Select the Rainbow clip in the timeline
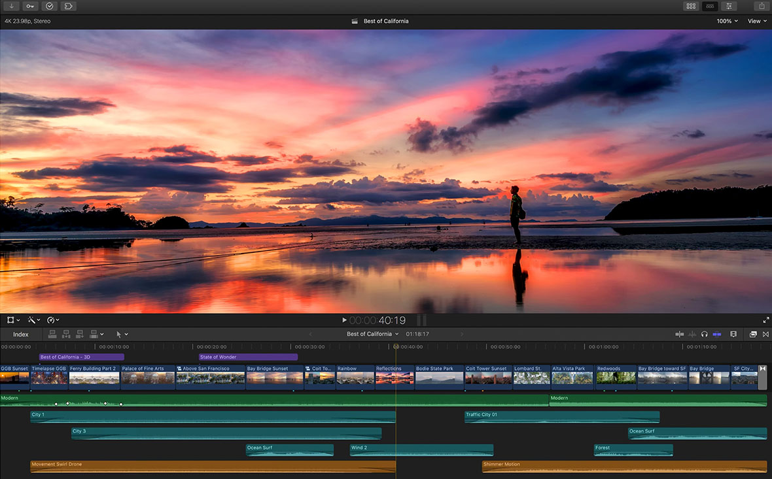 click(x=355, y=376)
